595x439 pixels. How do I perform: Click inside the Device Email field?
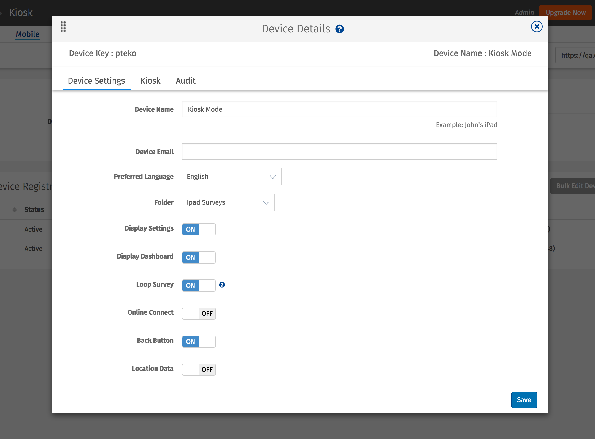click(339, 151)
